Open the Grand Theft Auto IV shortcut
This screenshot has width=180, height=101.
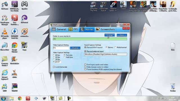tap(103, 4)
